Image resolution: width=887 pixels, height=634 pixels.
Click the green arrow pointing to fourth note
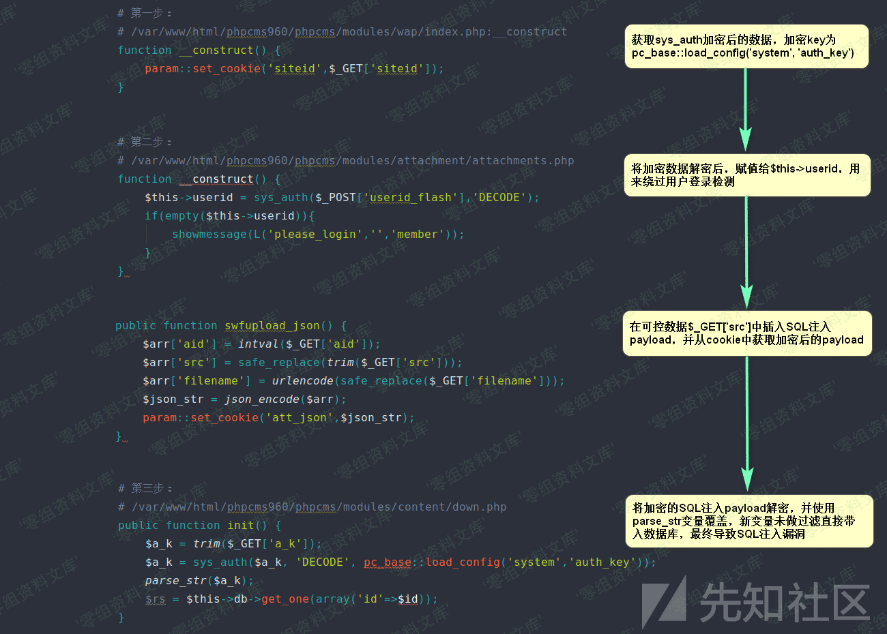[x=747, y=424]
